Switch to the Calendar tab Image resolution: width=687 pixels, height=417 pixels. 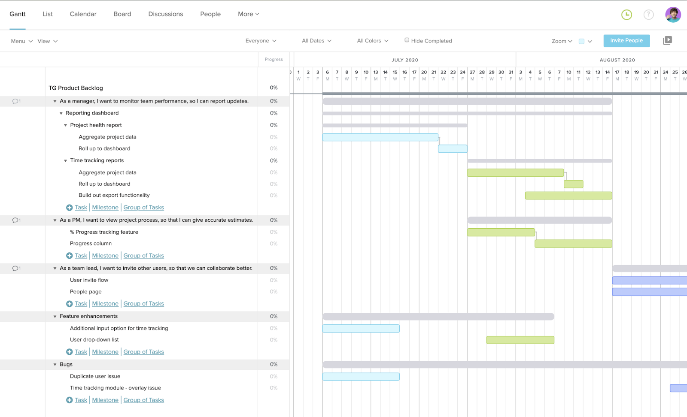[x=83, y=14]
